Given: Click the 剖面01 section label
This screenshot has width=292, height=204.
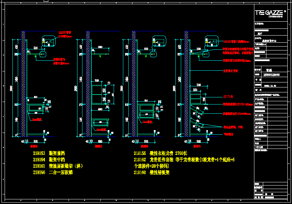Looking at the screenshot, I should tap(34, 146).
